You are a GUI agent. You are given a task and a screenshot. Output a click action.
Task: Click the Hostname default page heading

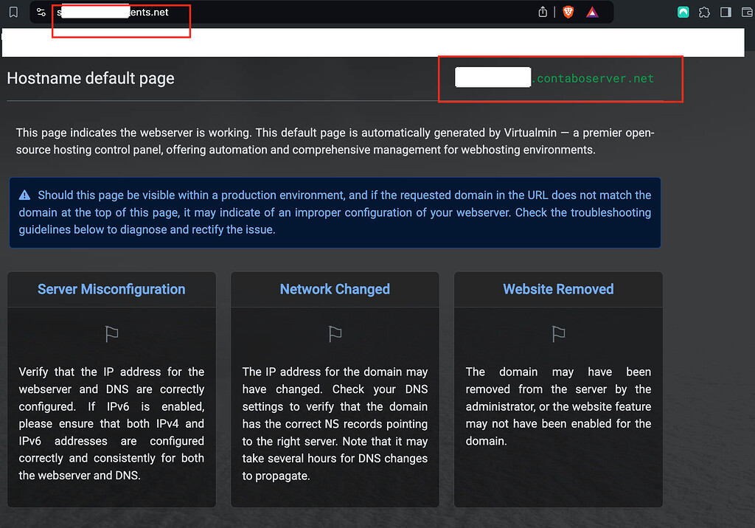click(x=90, y=77)
